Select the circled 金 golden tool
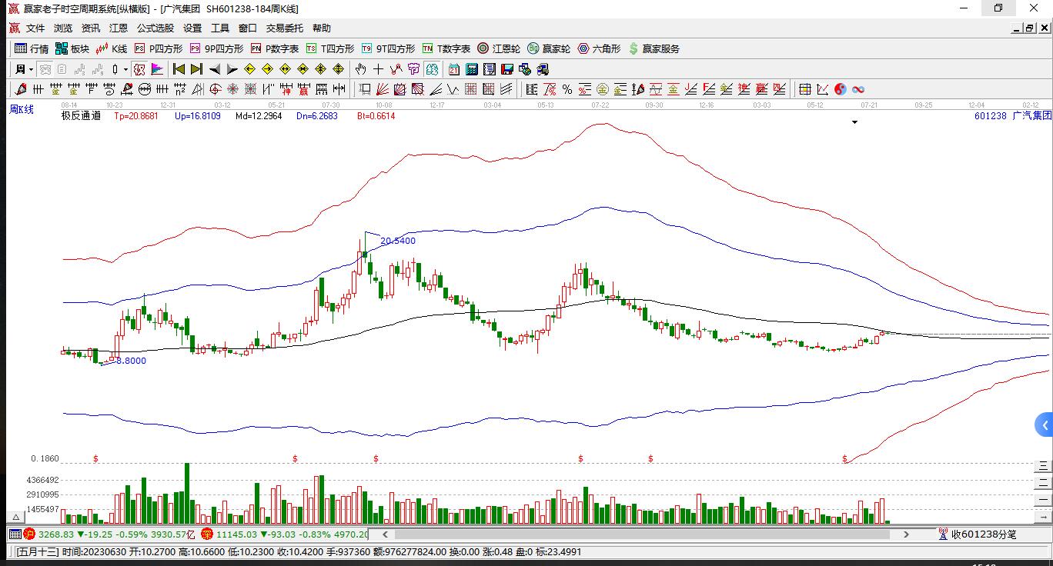 (603, 89)
